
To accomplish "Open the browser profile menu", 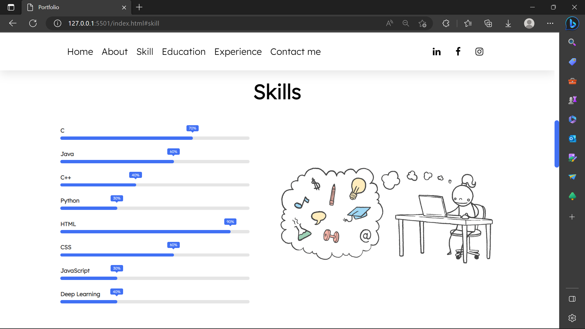I will (529, 23).
